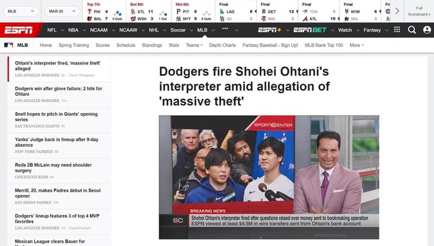Expand the More dropdown in MLB subnav

[357, 45]
